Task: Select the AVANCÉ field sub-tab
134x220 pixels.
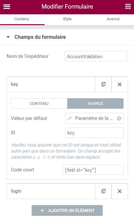Action: pos(95,104)
